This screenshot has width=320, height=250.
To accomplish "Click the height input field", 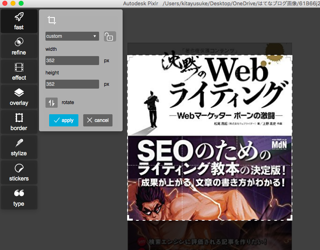I will (72, 84).
